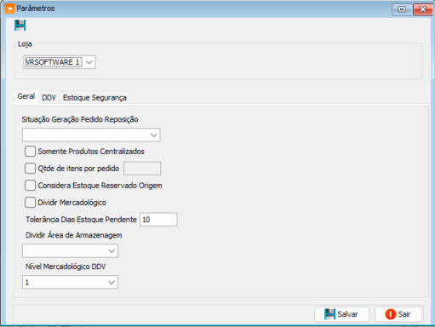The width and height of the screenshot is (435, 327).
Task: Click the itens por pedido quantity field
Action: (x=142, y=169)
